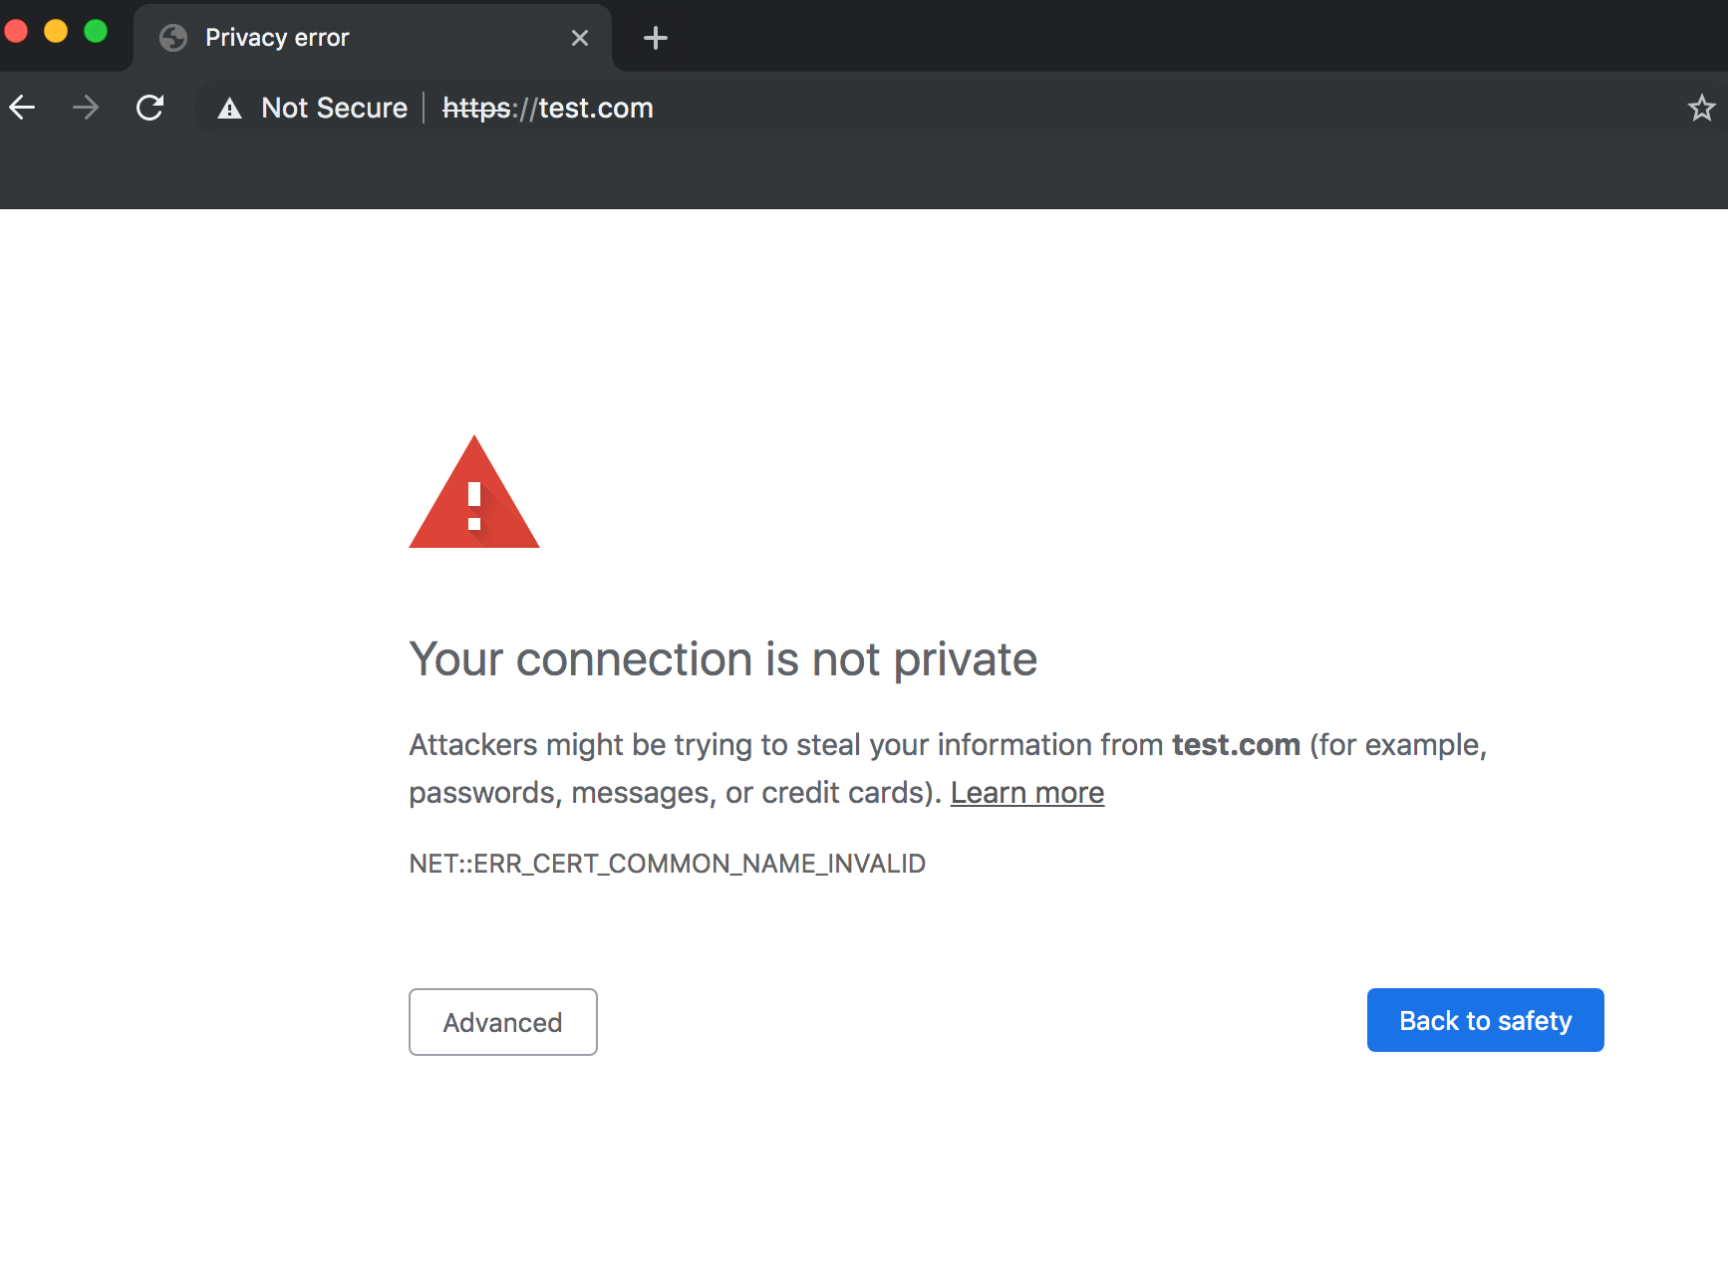Viewport: 1728px width, 1287px height.
Task: Open the Learn more link
Action: pos(1027,792)
